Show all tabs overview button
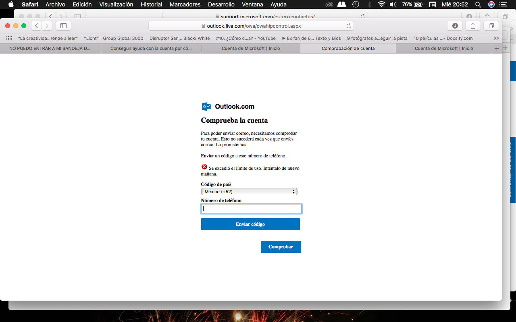This screenshot has width=516, height=322. 491,26
